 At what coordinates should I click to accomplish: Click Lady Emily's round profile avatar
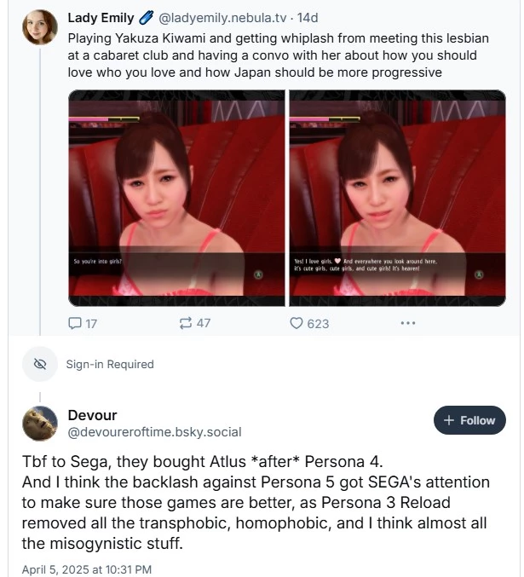tap(40, 27)
